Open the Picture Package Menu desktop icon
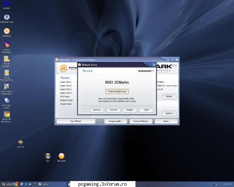Image resolution: width=234 pixels, height=187 pixels. click(6, 75)
